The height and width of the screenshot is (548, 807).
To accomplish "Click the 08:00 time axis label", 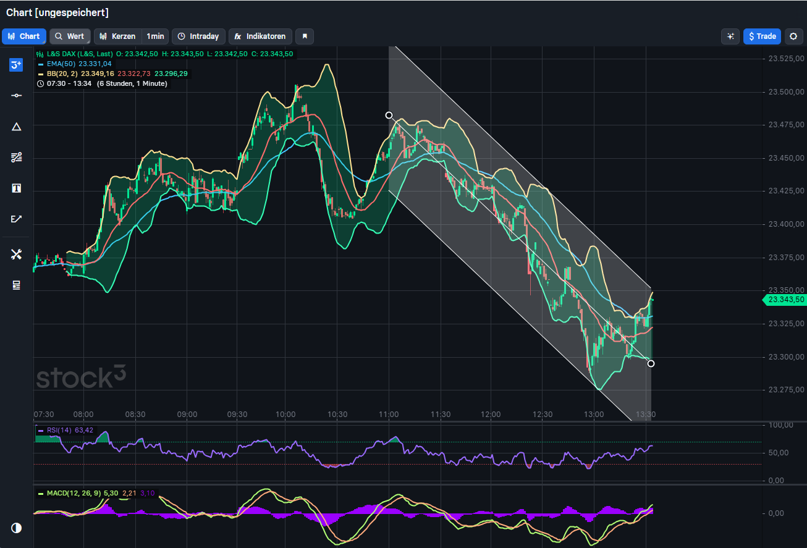I will [83, 414].
